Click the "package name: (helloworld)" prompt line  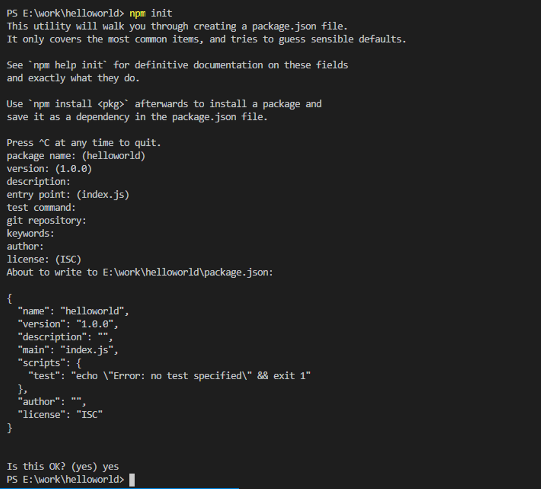[x=76, y=156]
